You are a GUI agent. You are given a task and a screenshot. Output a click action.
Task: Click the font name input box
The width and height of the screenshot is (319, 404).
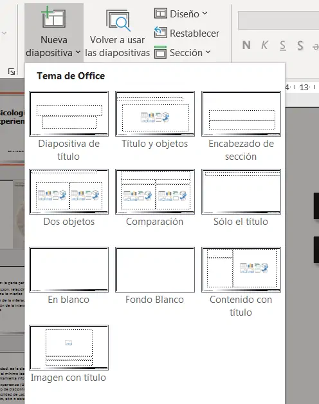click(x=278, y=20)
